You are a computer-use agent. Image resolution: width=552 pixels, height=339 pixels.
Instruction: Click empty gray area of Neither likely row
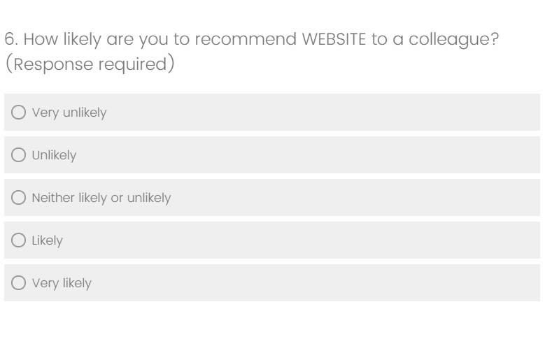pyautogui.click(x=350, y=198)
